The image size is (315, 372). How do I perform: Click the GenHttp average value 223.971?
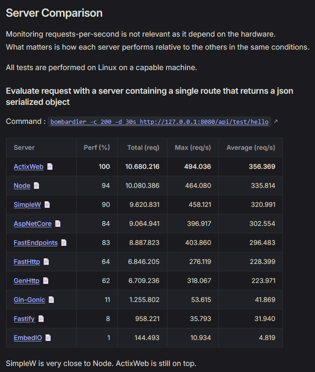(264, 281)
